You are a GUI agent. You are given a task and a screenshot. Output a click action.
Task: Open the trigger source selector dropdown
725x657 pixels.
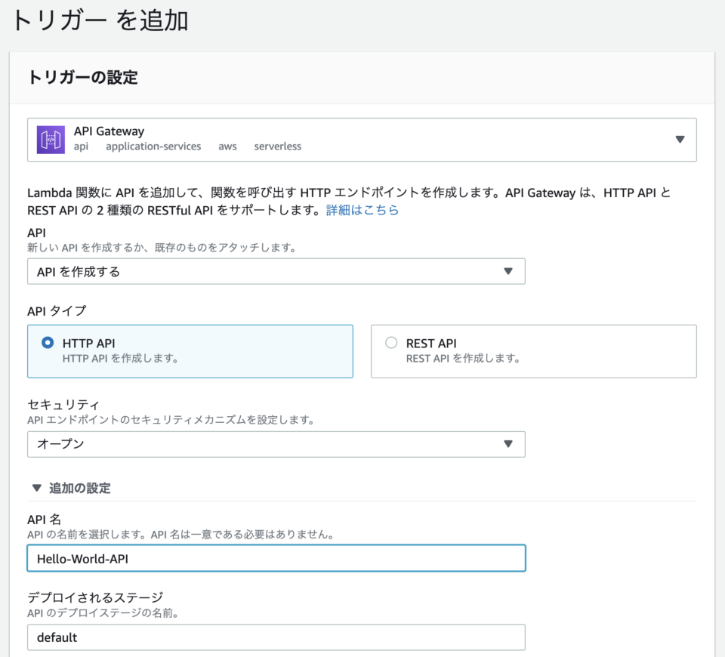pyautogui.click(x=679, y=139)
